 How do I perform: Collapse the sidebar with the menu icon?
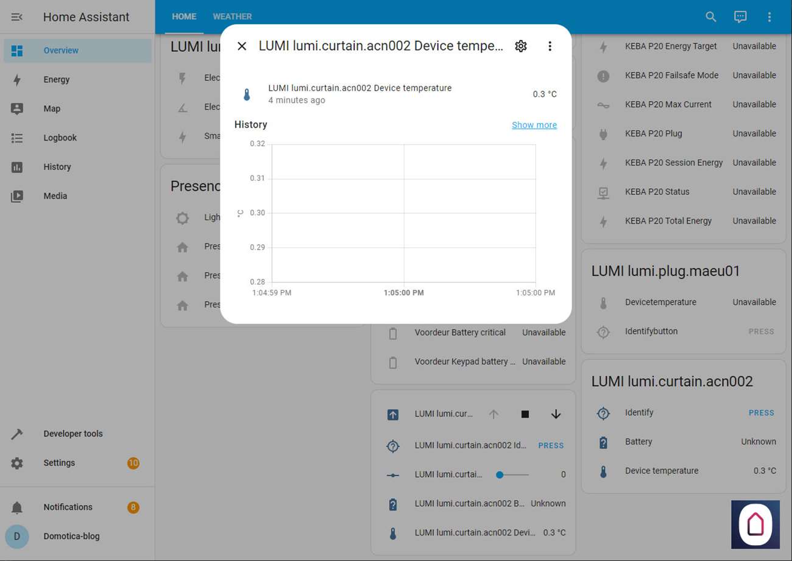[17, 17]
